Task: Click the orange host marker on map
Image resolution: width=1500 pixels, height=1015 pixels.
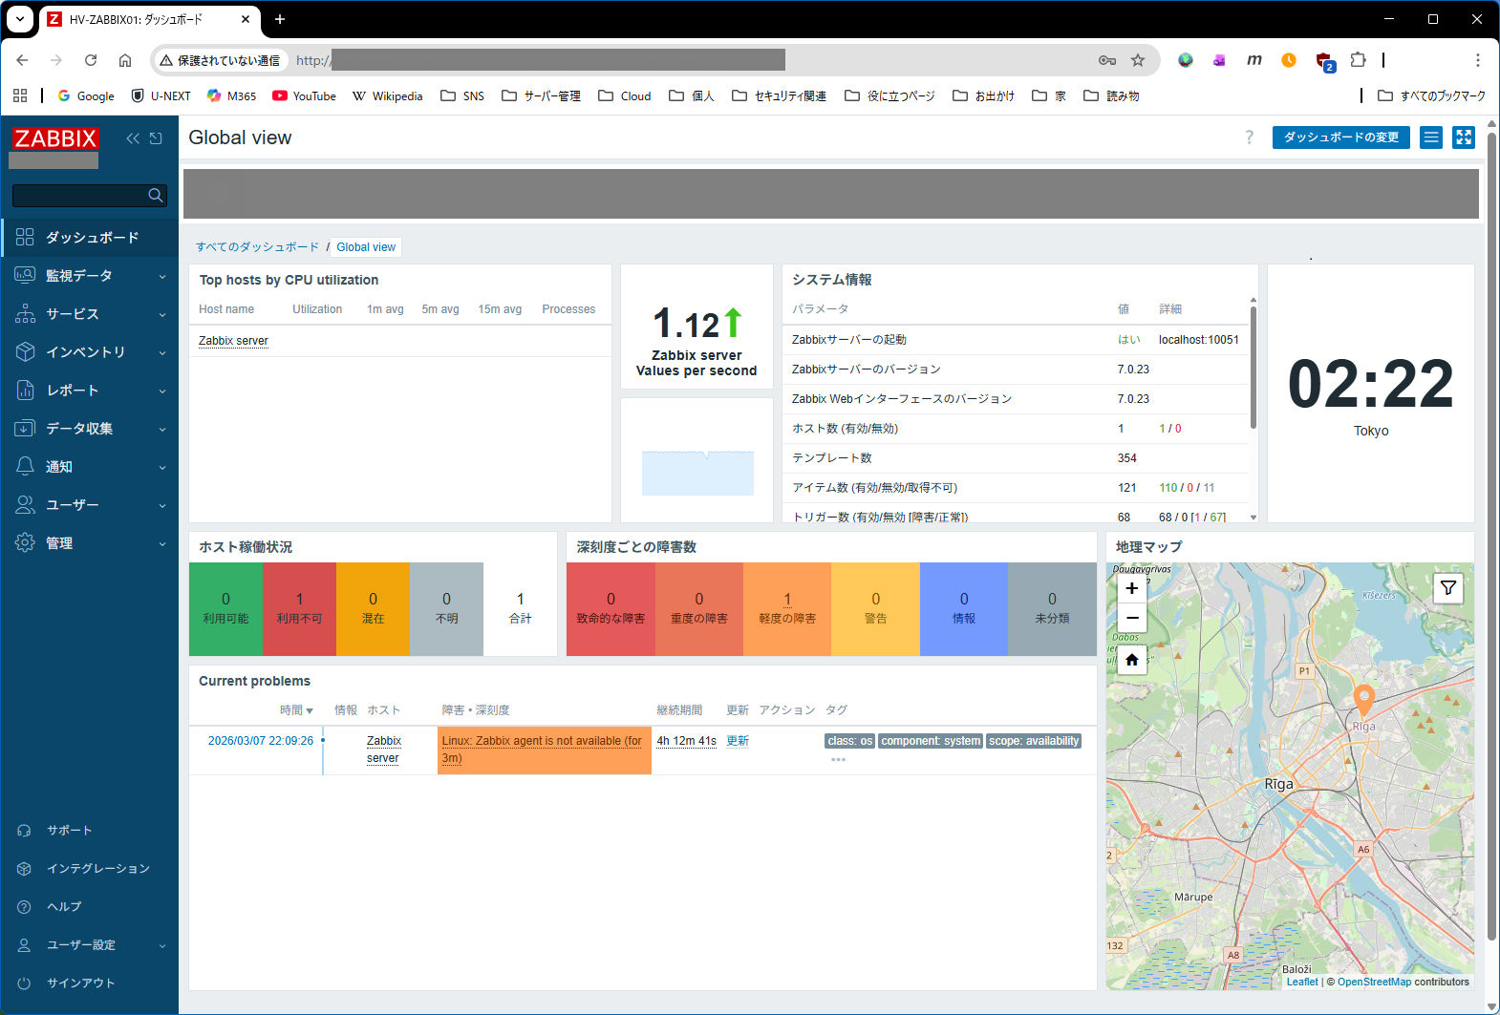Action: pyautogui.click(x=1364, y=700)
